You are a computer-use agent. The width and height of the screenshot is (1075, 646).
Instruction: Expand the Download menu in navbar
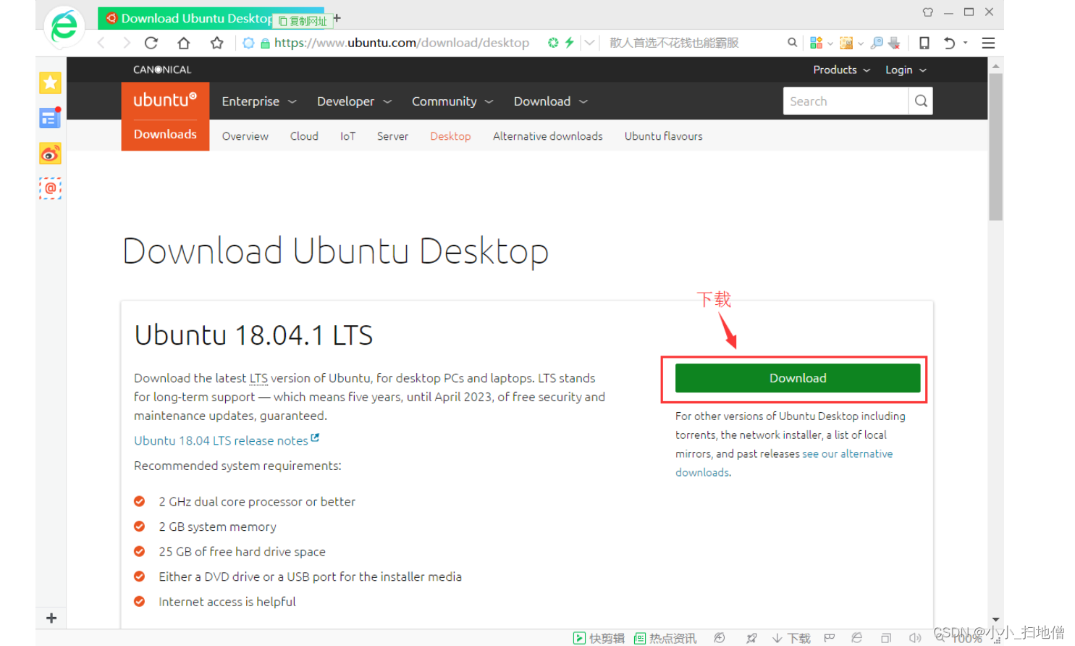[550, 101]
